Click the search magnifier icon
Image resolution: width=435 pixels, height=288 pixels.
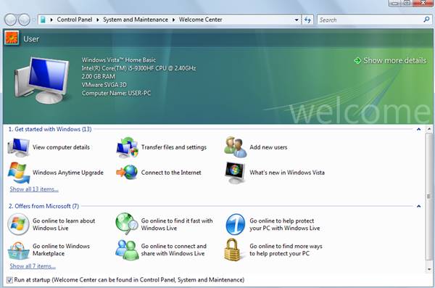[426, 20]
